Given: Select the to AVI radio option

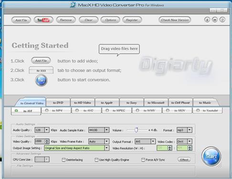Looking at the screenshot, I should pyautogui.click(x=26, y=111).
